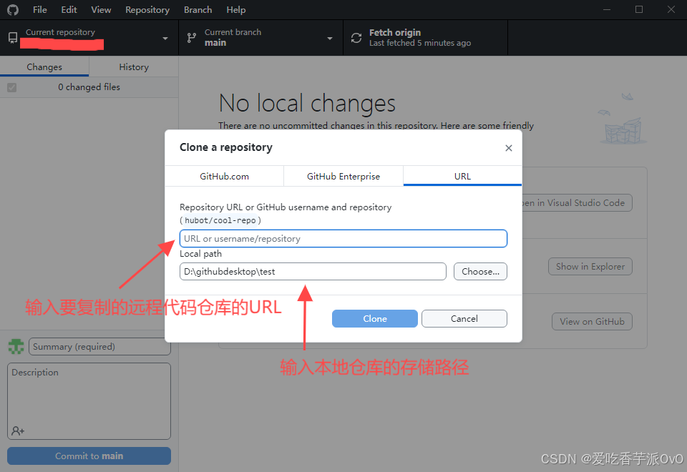The height and width of the screenshot is (472, 687).
Task: Click the fetch origin sync icon
Action: tap(356, 38)
